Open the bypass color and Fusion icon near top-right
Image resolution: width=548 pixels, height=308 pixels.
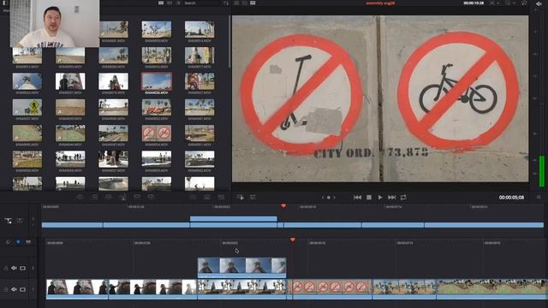click(524, 3)
